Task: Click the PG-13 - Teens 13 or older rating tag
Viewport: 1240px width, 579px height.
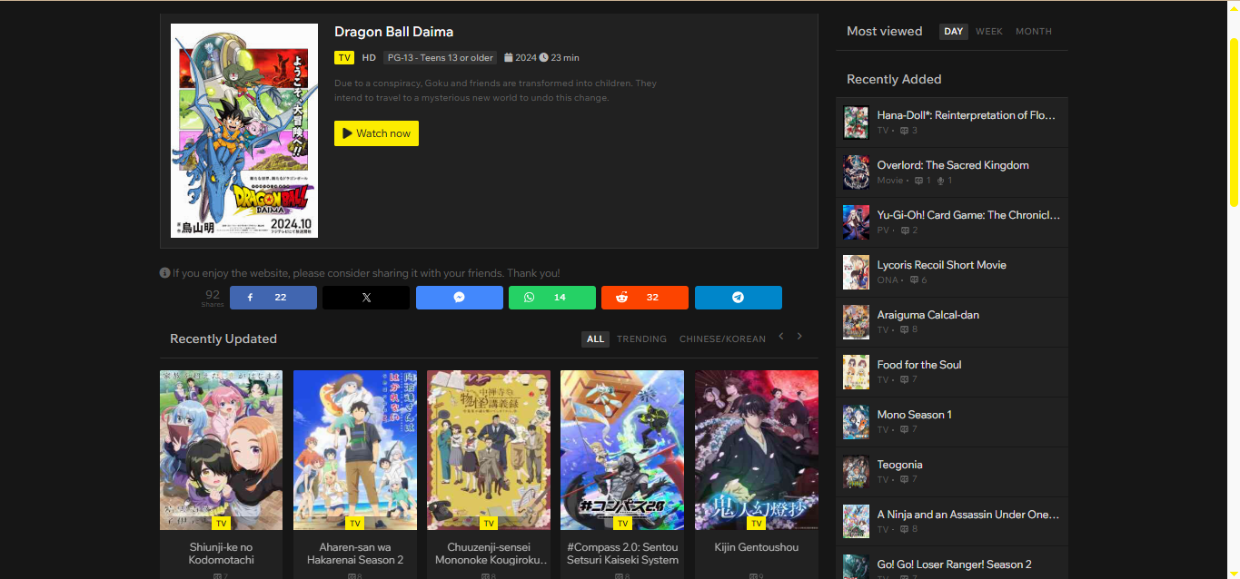Action: point(440,57)
